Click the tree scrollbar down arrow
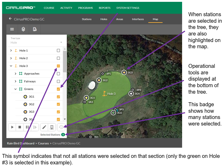The image size is (223, 167). point(65,119)
